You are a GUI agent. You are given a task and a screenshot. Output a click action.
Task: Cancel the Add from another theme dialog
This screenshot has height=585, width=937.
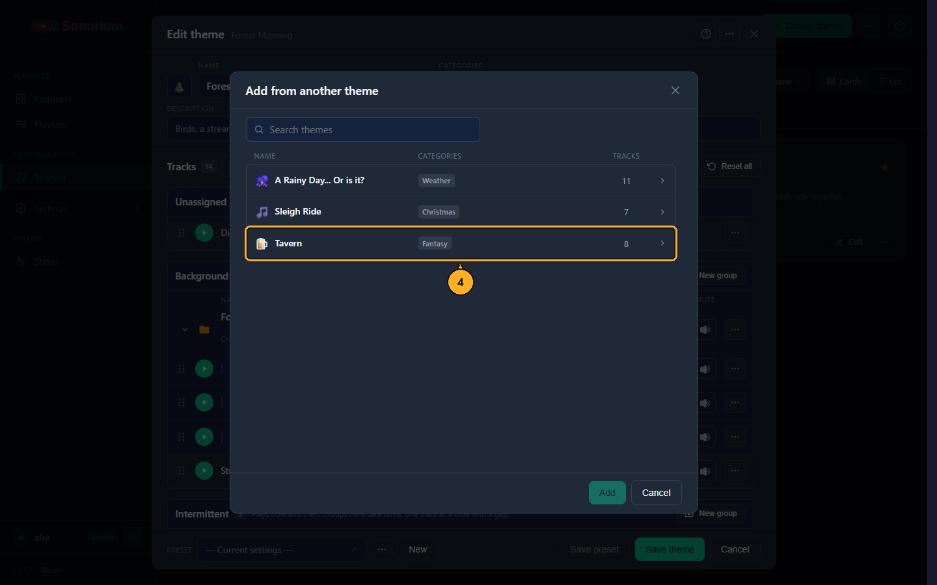point(656,493)
